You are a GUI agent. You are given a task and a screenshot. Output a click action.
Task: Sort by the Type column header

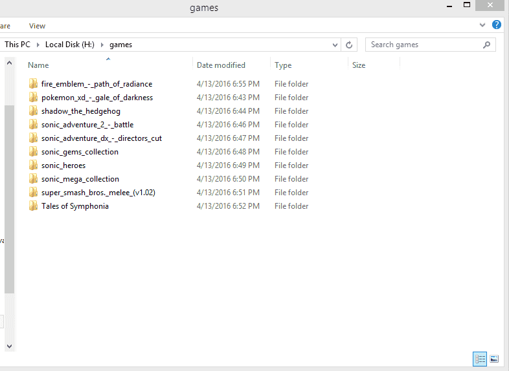(x=283, y=65)
